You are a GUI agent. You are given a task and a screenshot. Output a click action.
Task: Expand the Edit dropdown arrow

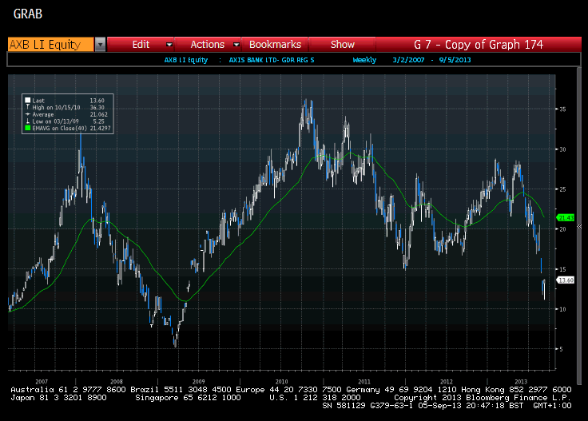click(x=169, y=45)
